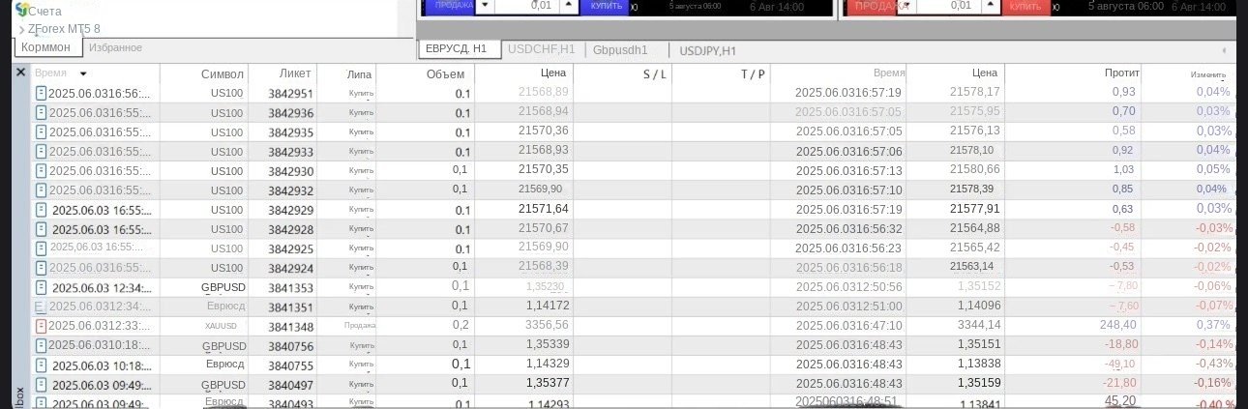Image resolution: width=1248 pixels, height=409 pixels.
Task: Click ticket number 3840497
Action: pos(290,386)
